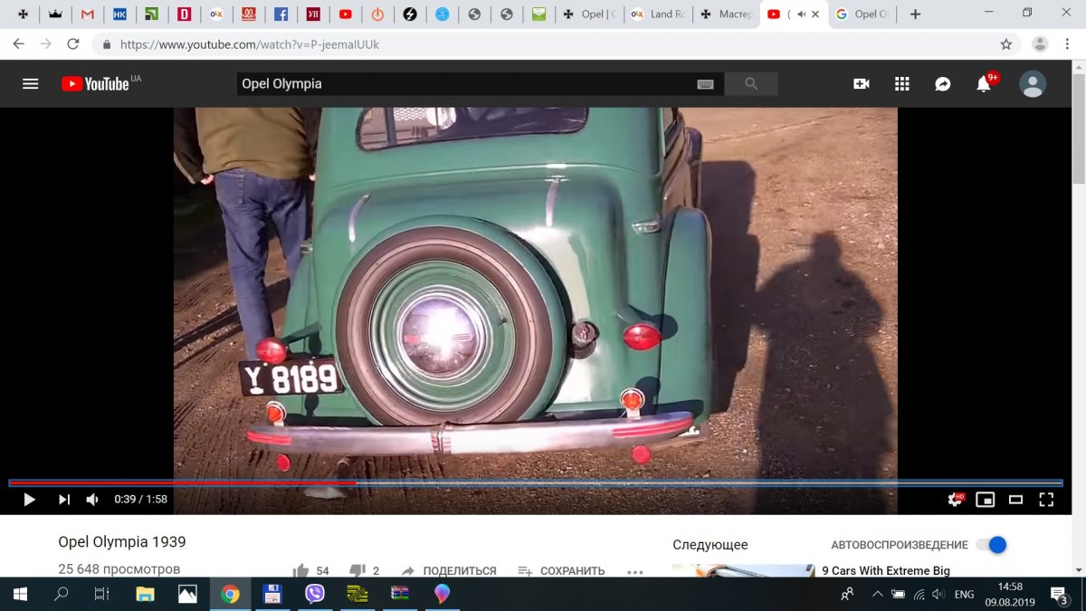Open Task View on the taskbar
Screen dimensions: 1086x611
(x=102, y=594)
